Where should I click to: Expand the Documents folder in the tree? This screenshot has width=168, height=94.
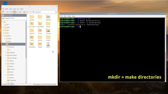[x=6, y=55]
